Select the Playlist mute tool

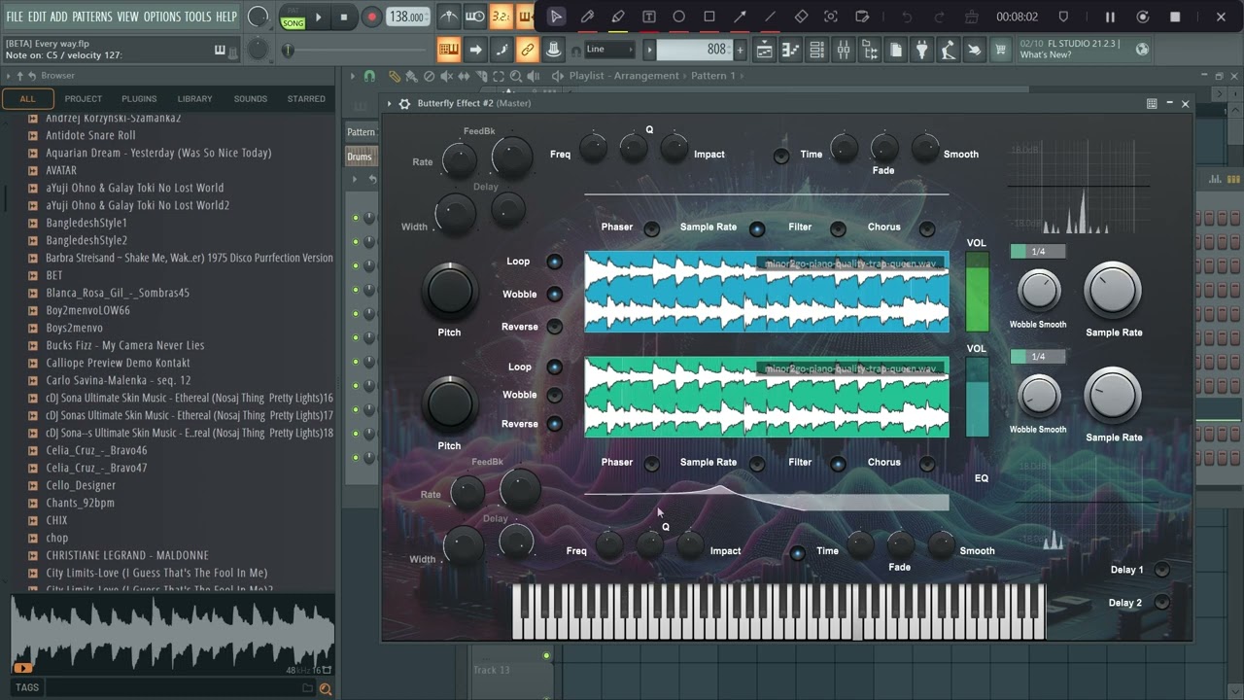click(446, 76)
